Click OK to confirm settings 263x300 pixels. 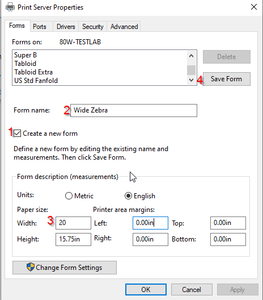[146, 289]
